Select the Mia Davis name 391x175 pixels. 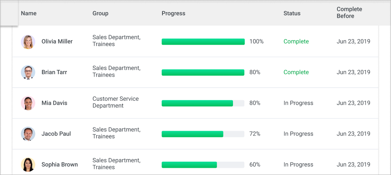(x=54, y=103)
